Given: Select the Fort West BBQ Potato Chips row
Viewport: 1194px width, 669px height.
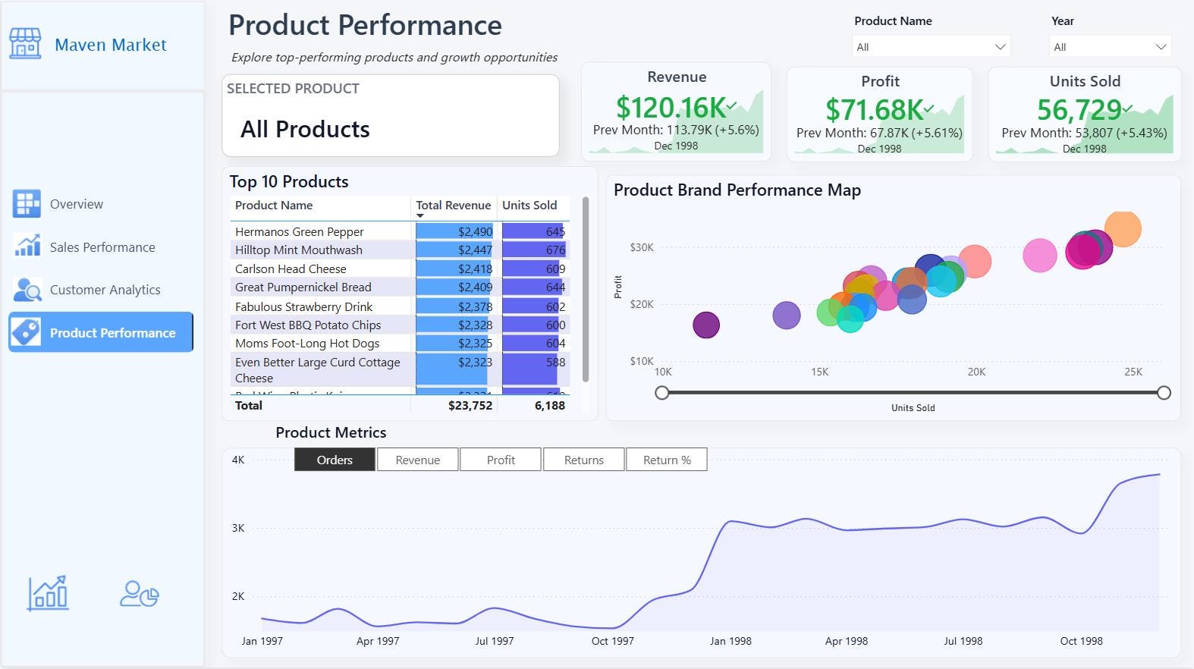Looking at the screenshot, I should [x=400, y=325].
